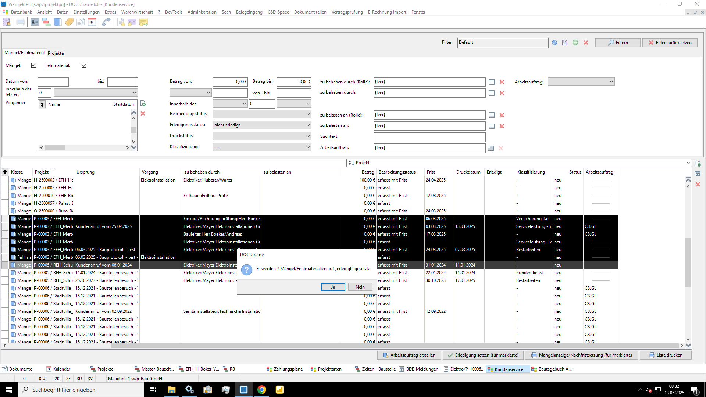Click the Windows Start button
Image resolution: width=706 pixels, height=397 pixels.
tap(9, 390)
